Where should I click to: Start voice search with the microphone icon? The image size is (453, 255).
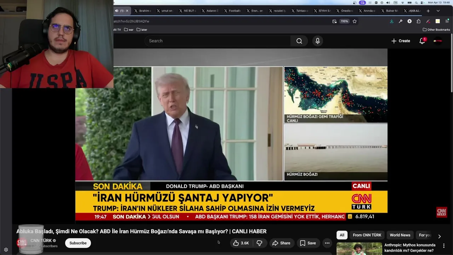pos(317,41)
